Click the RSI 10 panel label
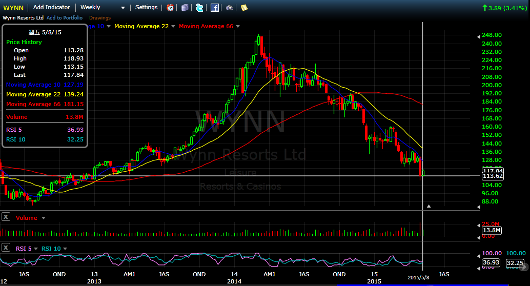 coord(51,249)
